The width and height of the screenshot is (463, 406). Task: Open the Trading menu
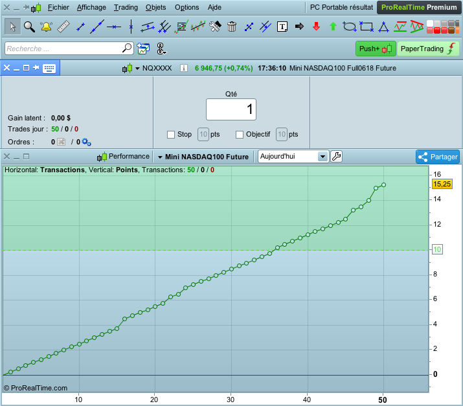point(126,7)
